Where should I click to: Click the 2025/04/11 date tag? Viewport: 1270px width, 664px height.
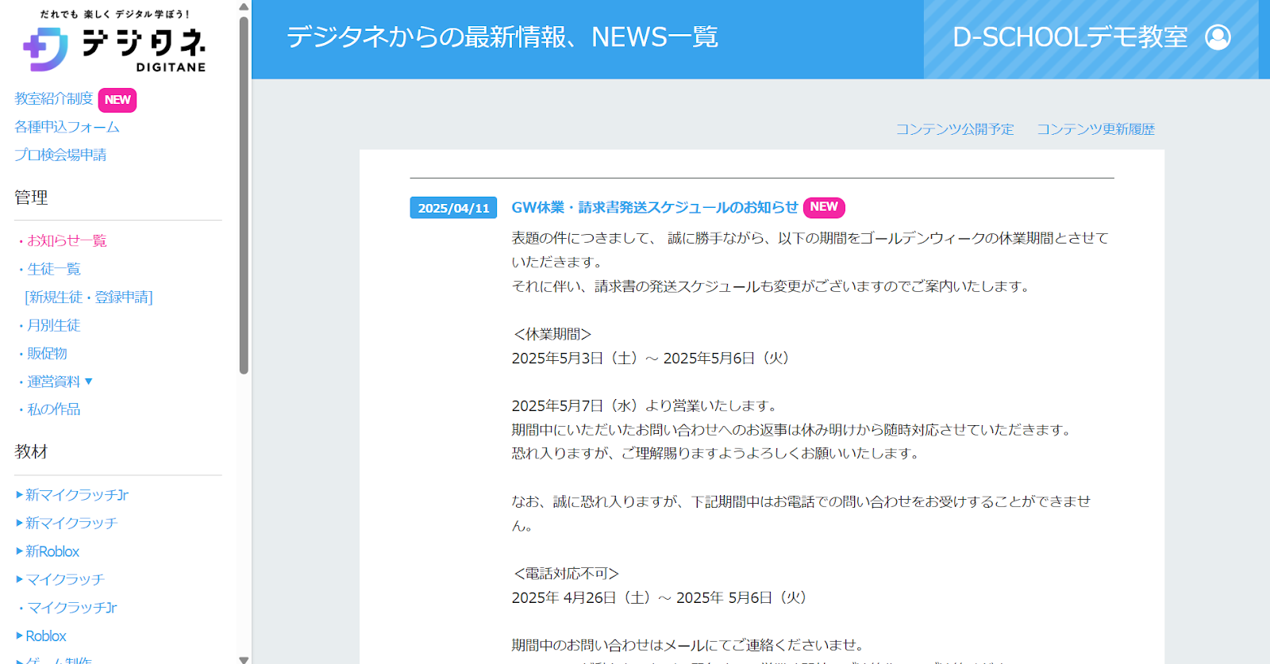453,208
